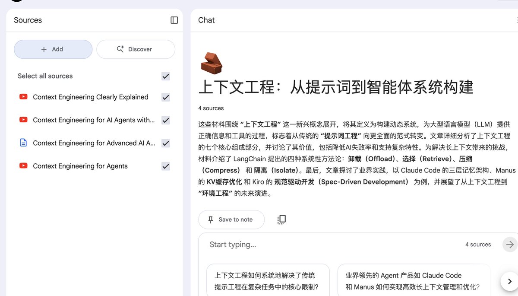Select suggested question about Claude Code 和 Manus
This screenshot has width=518, height=296.
[414, 281]
